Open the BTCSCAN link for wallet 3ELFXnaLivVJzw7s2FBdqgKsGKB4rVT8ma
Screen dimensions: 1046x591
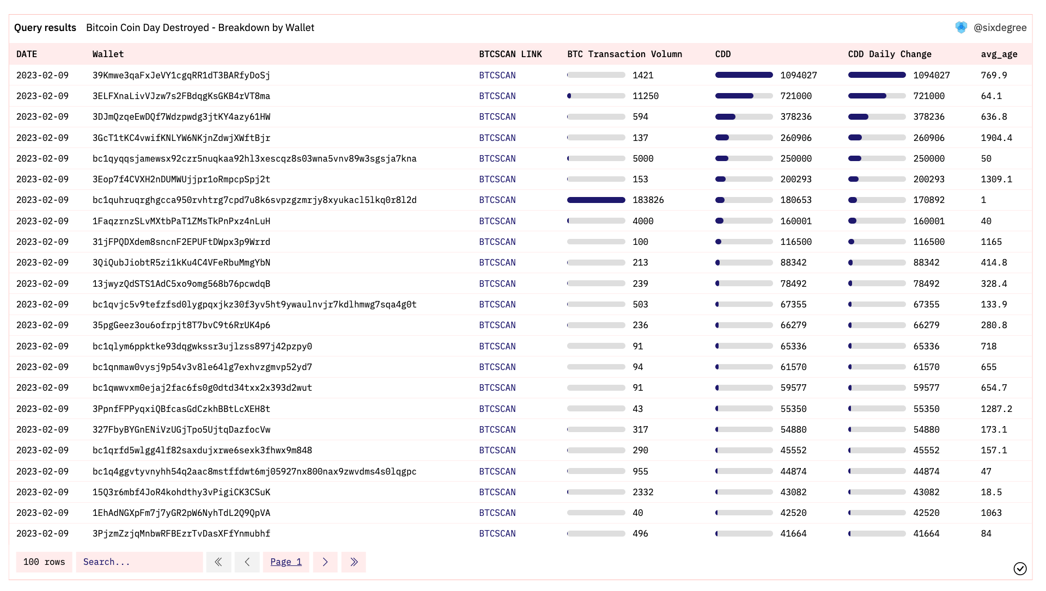coord(497,96)
